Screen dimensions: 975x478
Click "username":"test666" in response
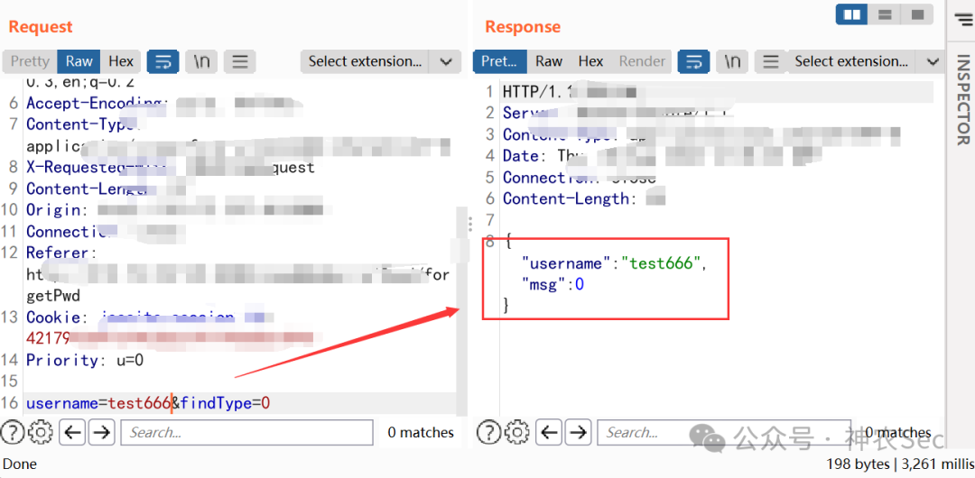click(615, 263)
